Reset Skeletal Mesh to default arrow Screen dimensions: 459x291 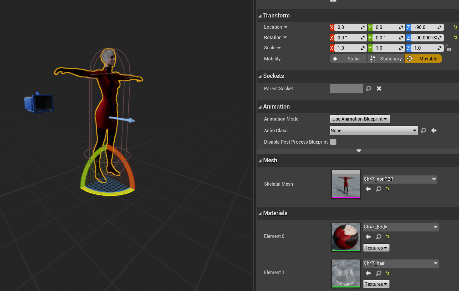tap(388, 189)
